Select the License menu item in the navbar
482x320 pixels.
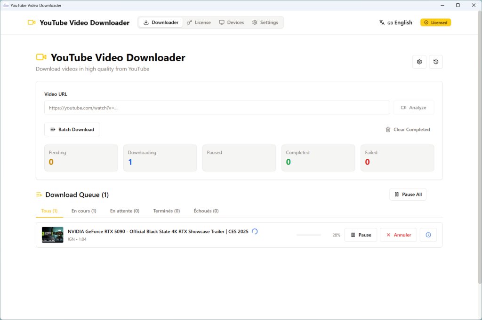pyautogui.click(x=199, y=22)
